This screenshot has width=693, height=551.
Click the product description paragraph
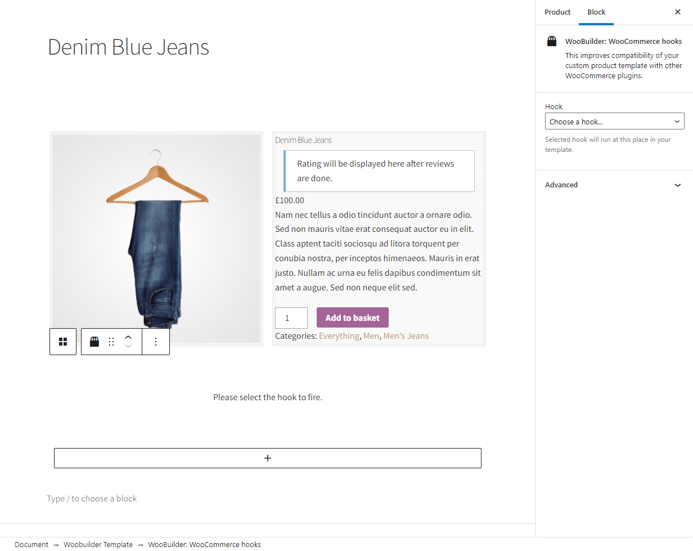[378, 251]
